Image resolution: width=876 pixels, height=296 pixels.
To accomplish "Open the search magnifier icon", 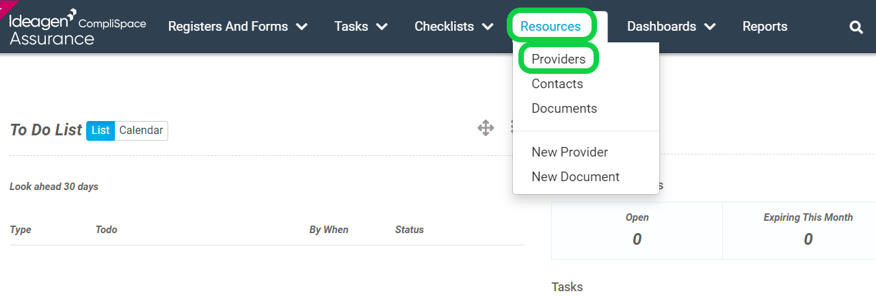I will click(x=856, y=27).
